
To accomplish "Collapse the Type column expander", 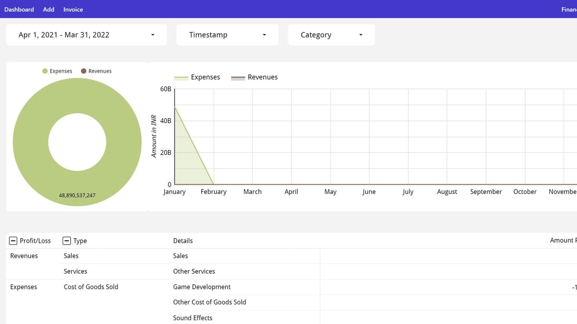I will [67, 241].
